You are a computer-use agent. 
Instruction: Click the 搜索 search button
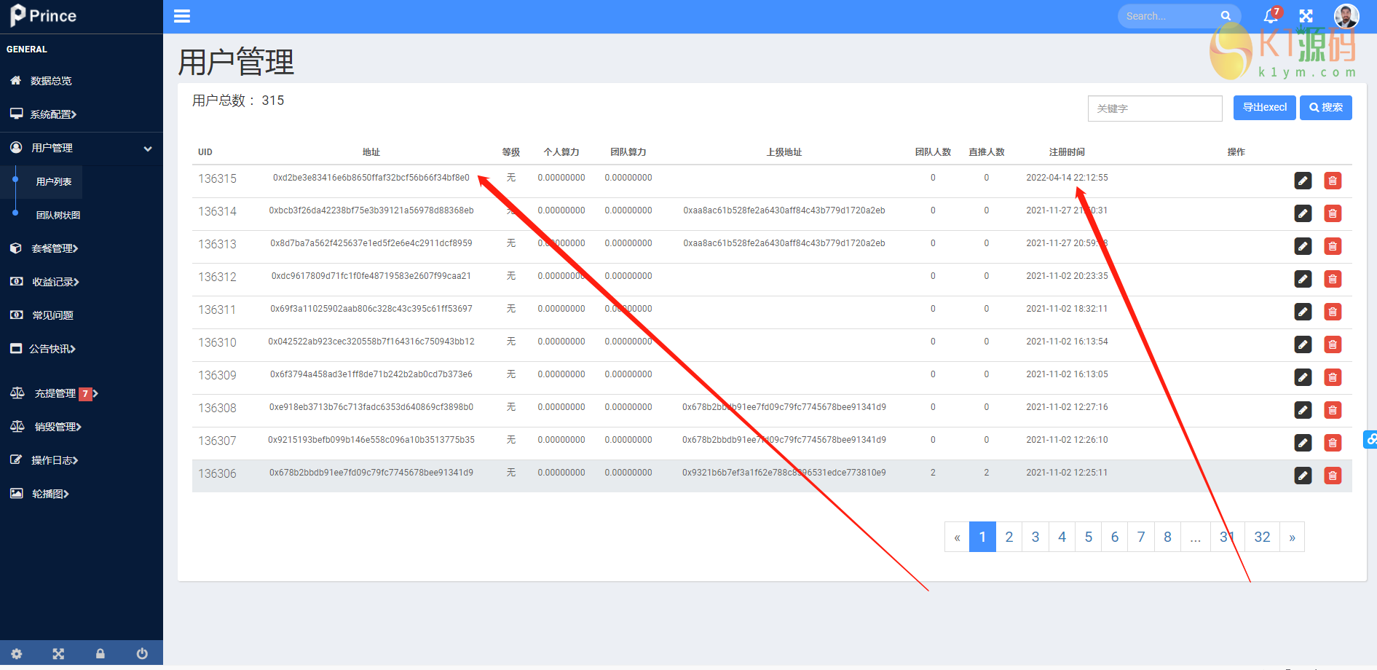click(x=1326, y=108)
